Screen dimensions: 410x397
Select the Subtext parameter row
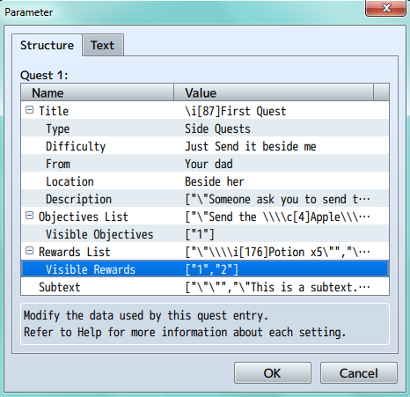(x=205, y=286)
